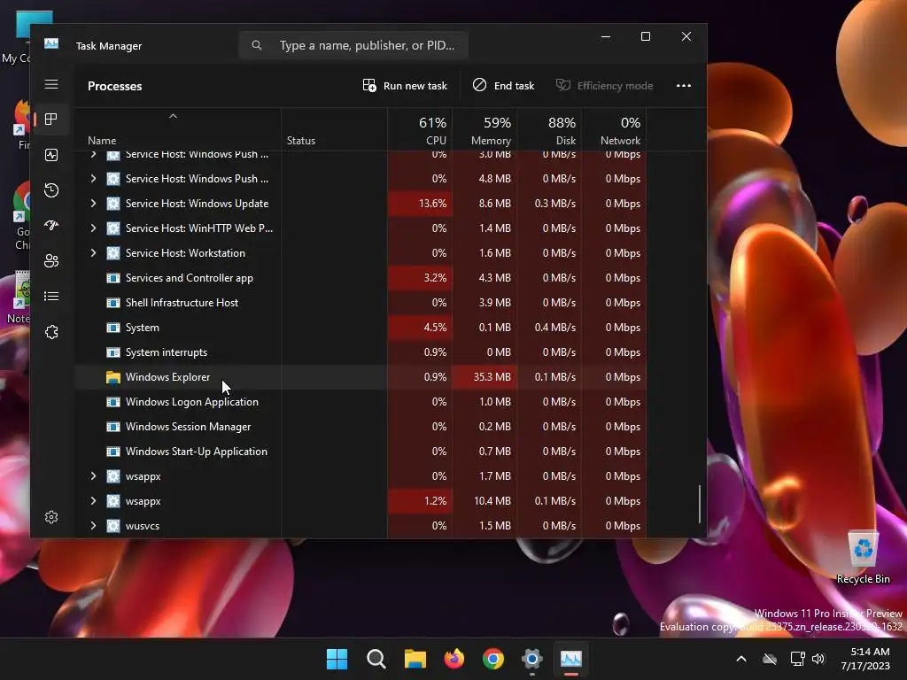Click Run new task
The width and height of the screenshot is (907, 680).
click(405, 86)
